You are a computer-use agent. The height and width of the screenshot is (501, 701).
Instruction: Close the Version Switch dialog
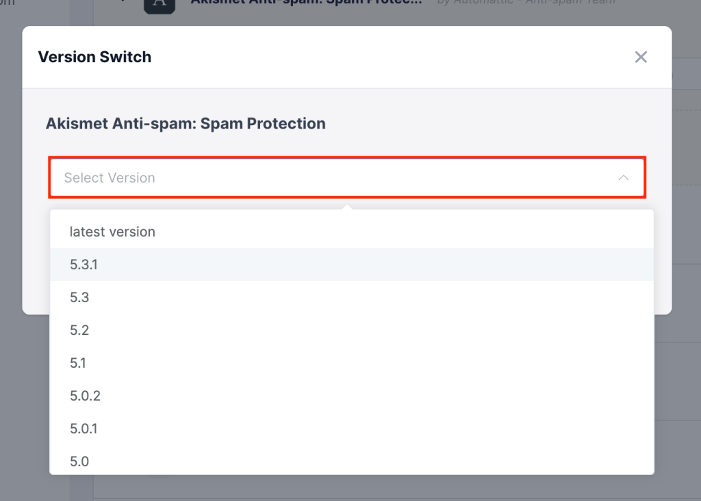click(641, 57)
